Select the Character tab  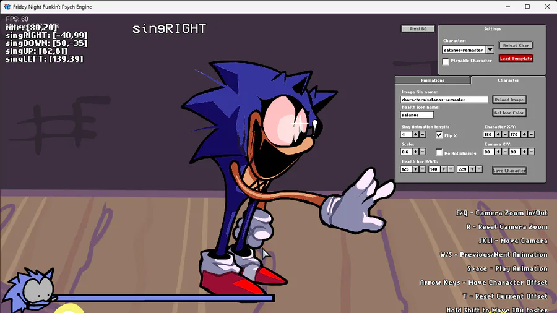click(x=508, y=80)
